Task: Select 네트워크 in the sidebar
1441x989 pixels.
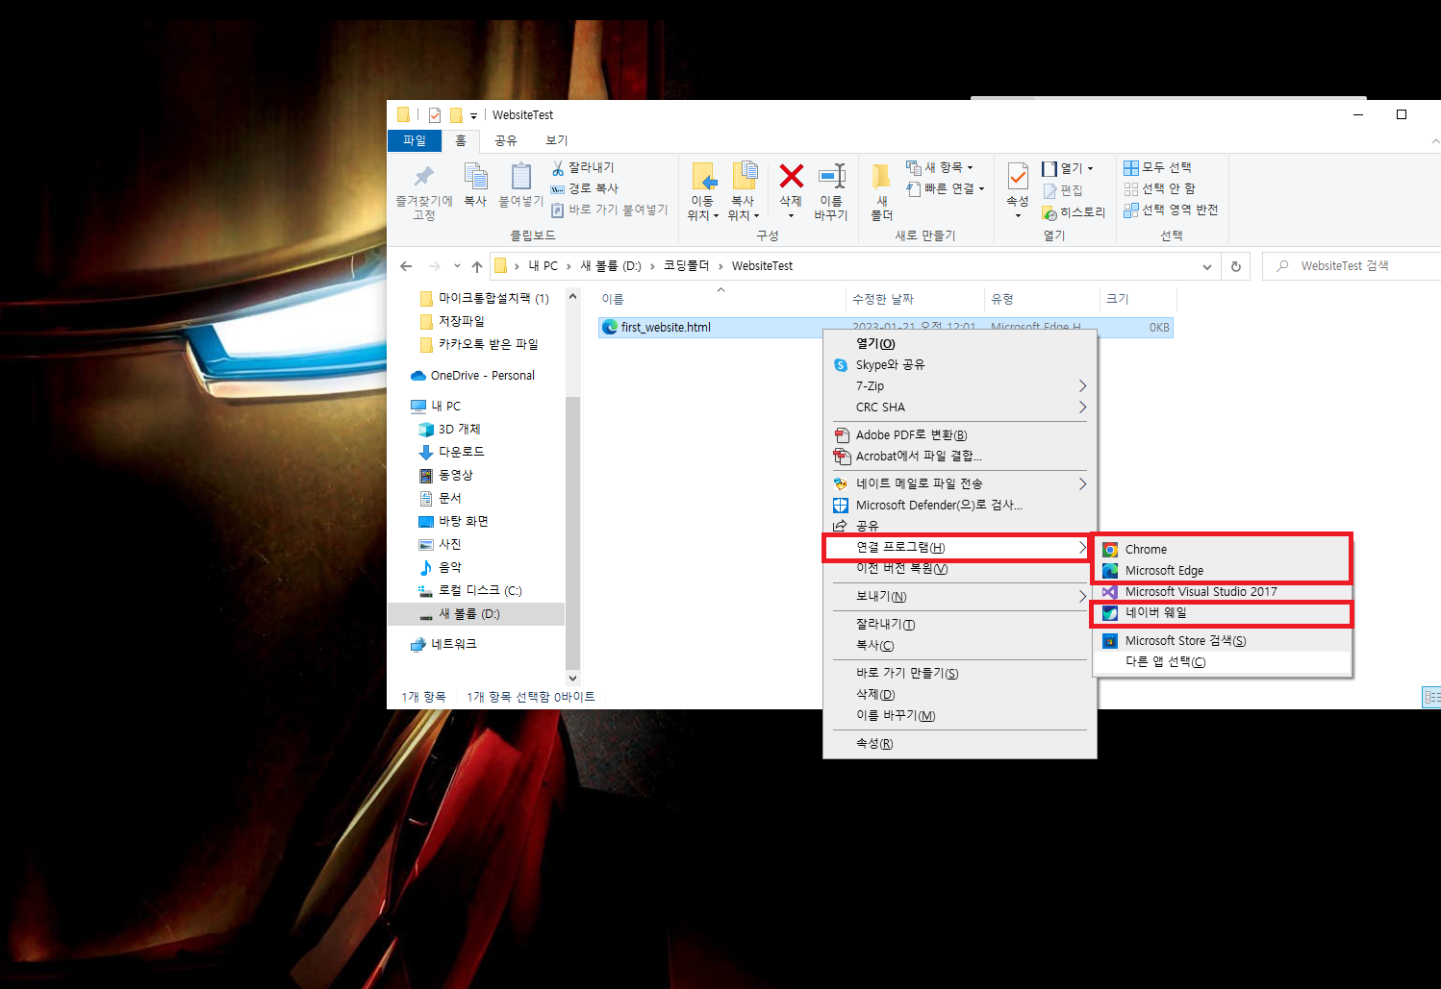Action: 443,644
